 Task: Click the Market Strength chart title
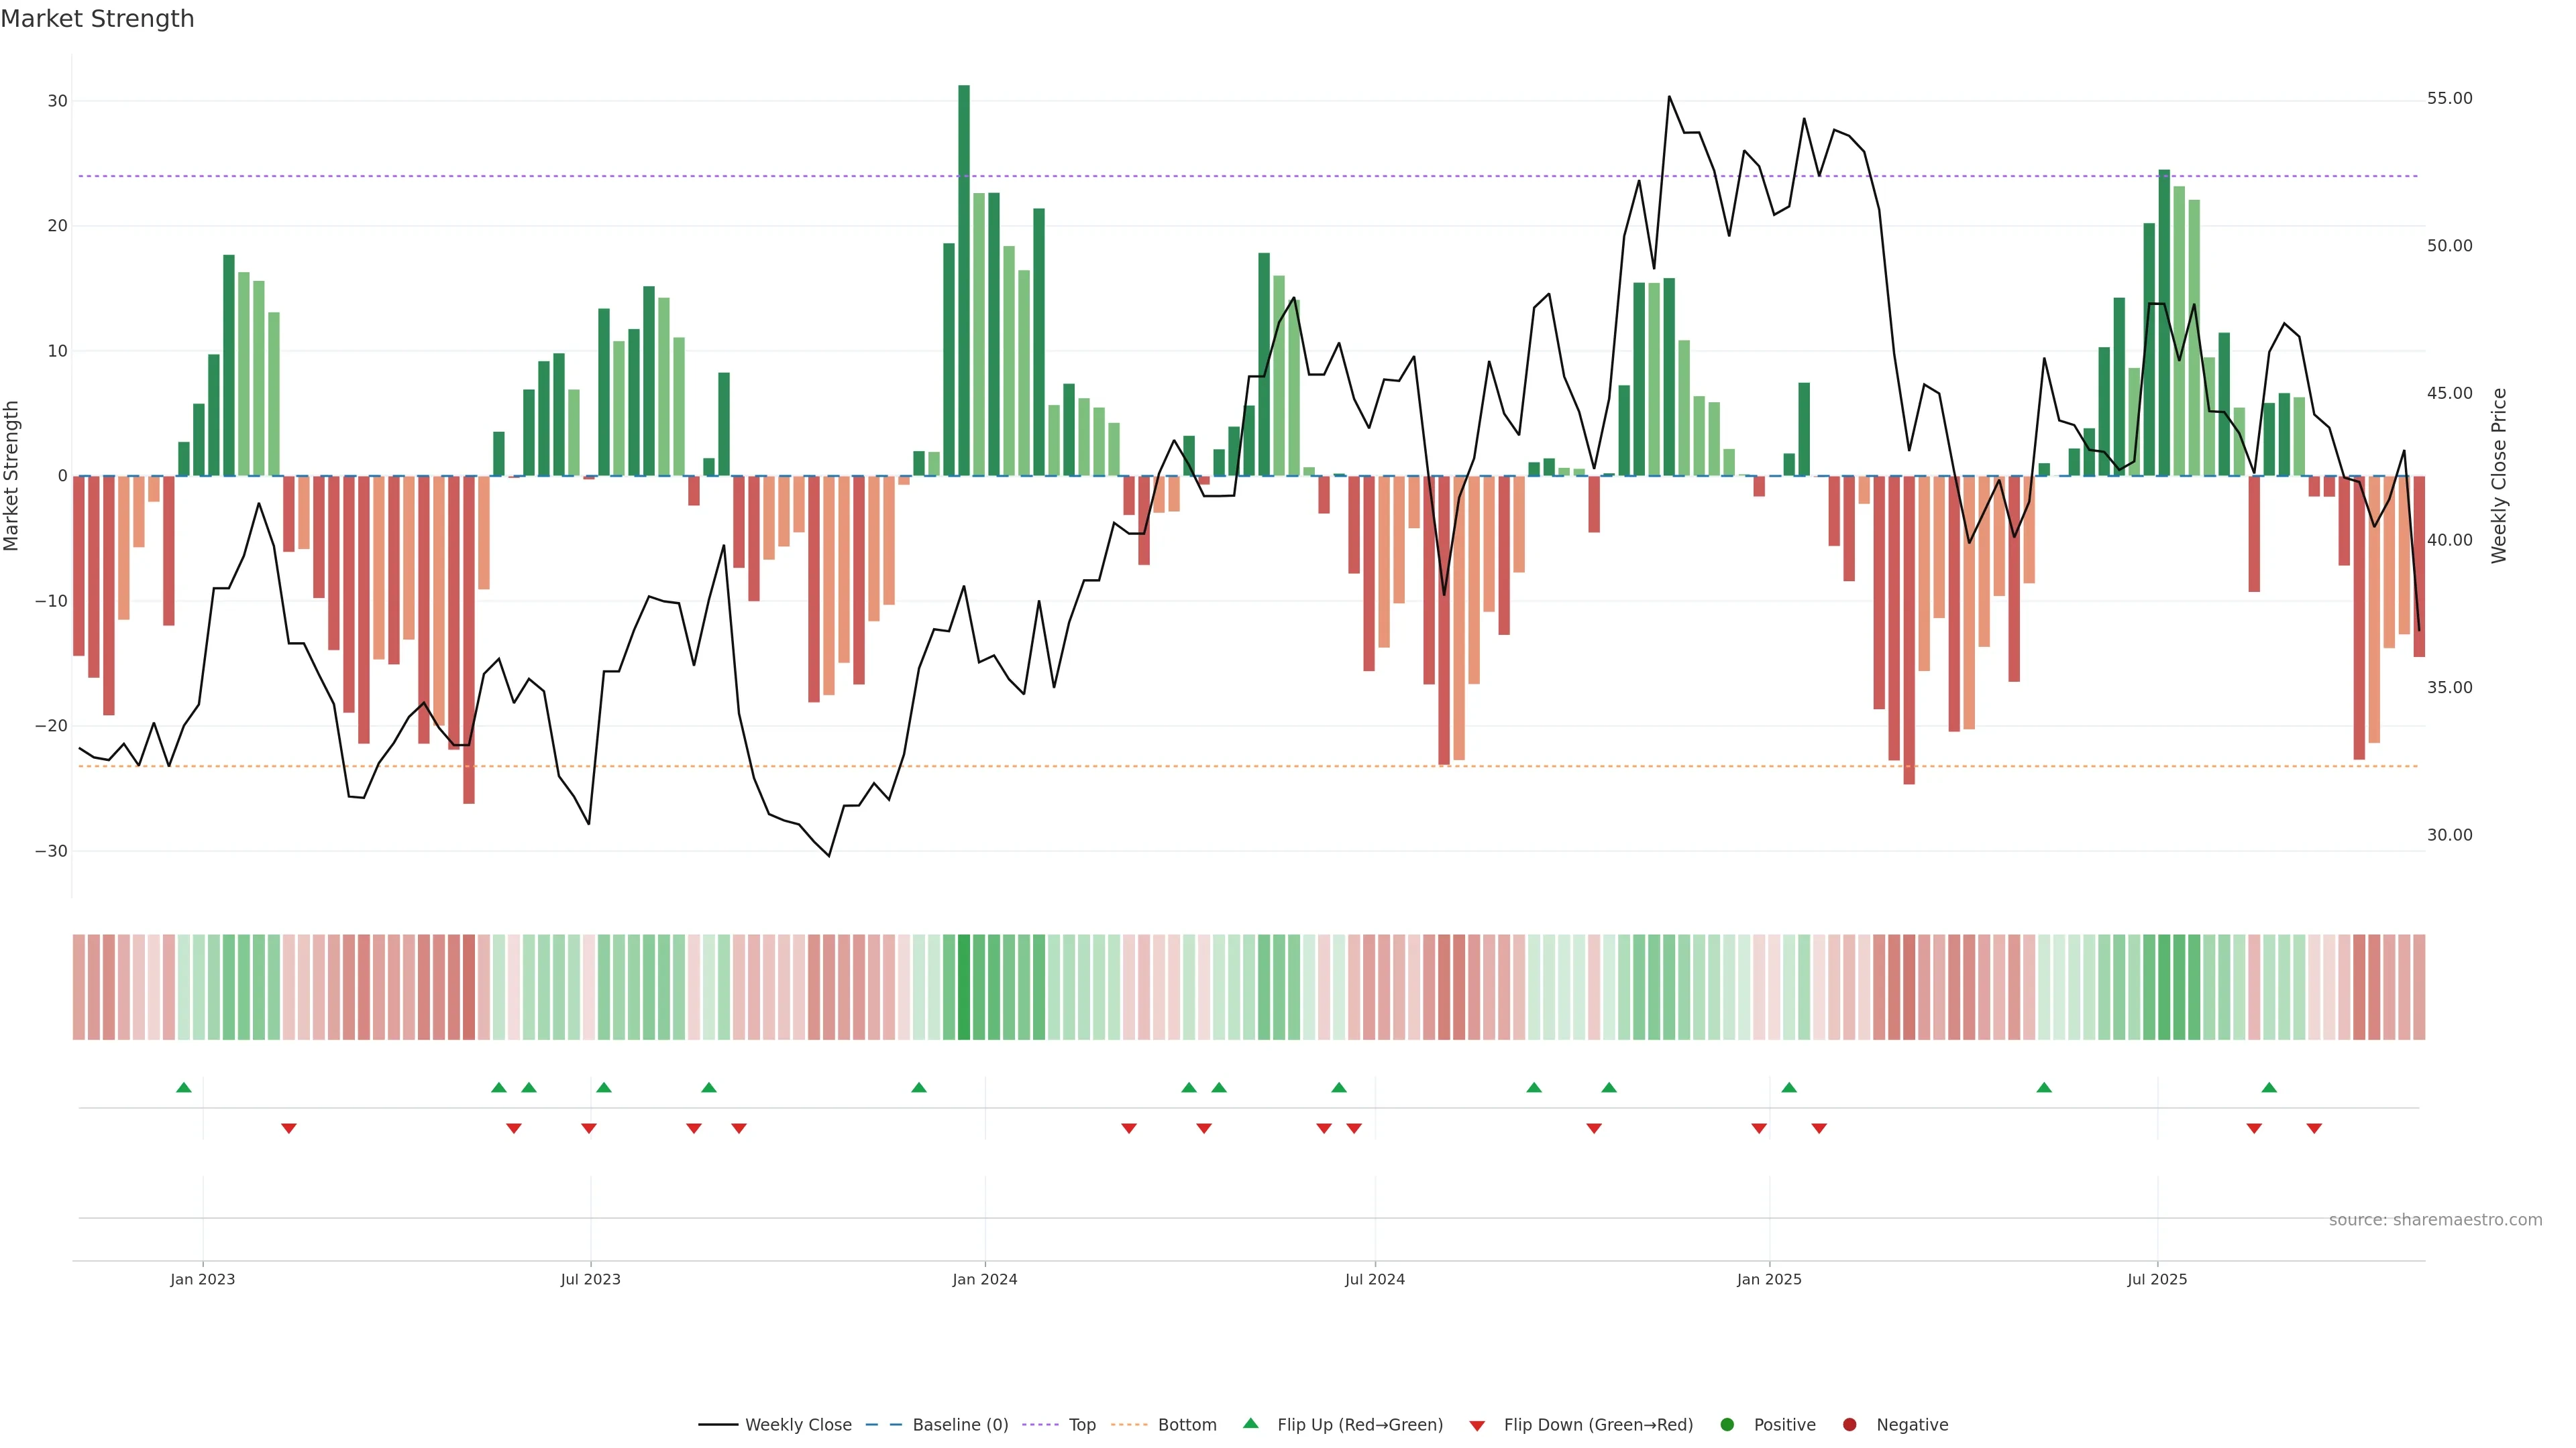[x=97, y=19]
